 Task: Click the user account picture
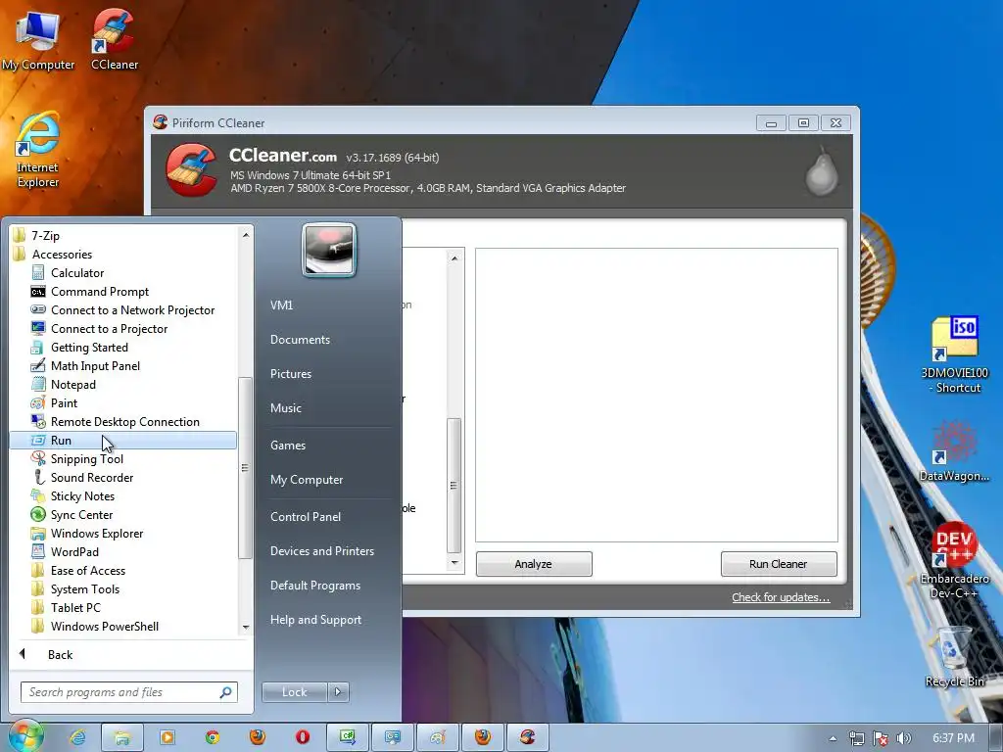(329, 250)
